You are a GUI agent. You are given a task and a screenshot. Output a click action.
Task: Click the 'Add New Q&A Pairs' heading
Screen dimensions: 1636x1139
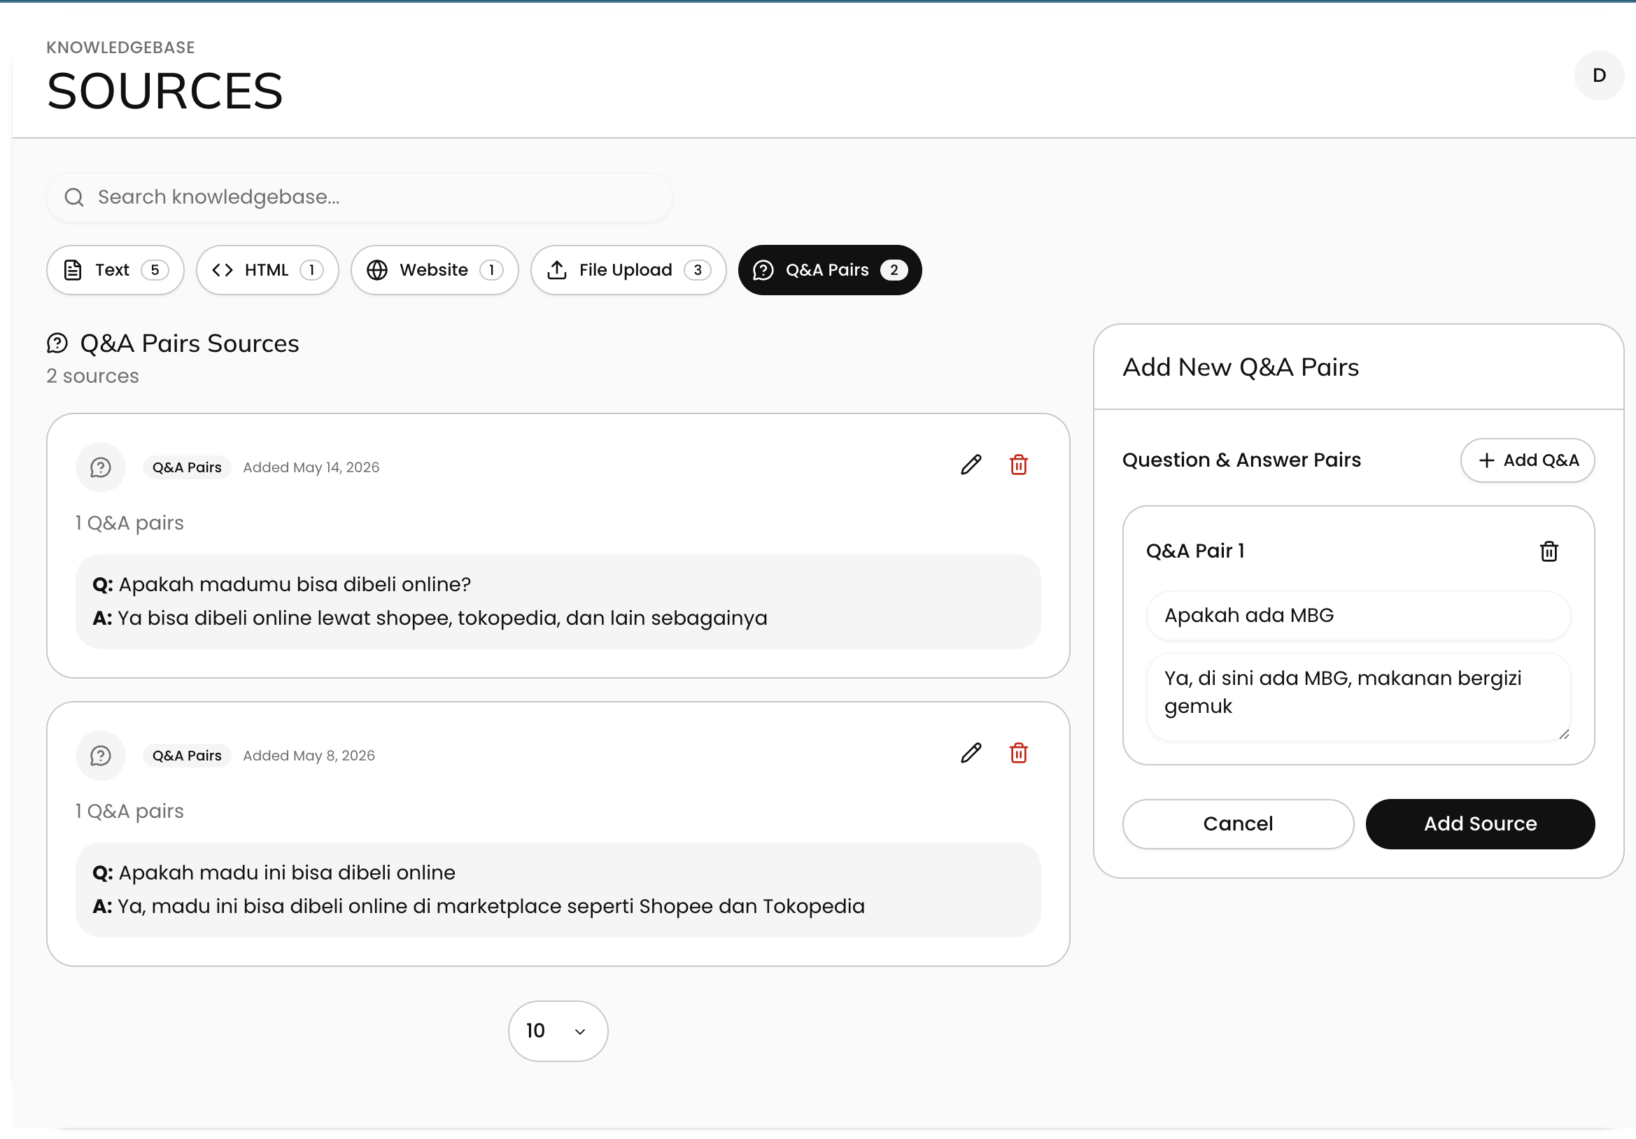[x=1241, y=367]
